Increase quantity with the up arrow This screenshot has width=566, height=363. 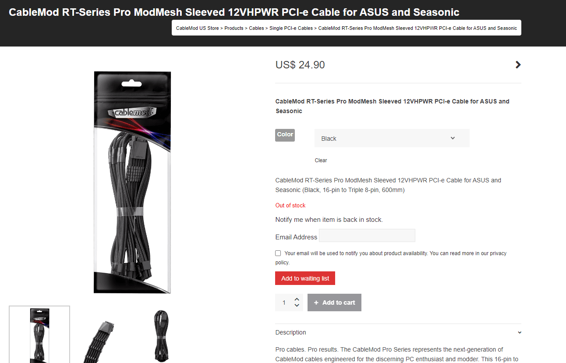pyautogui.click(x=297, y=299)
